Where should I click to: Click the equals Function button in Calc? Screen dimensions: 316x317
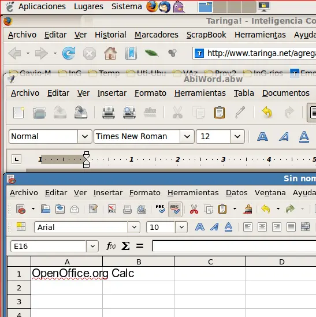coord(140,246)
